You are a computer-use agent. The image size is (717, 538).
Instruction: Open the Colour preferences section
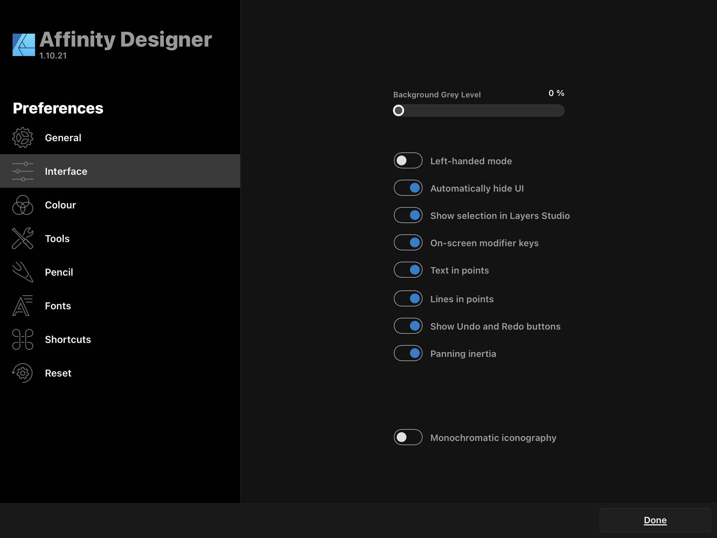(120, 205)
